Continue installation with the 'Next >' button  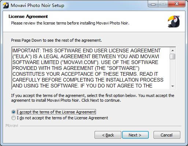point(135,135)
